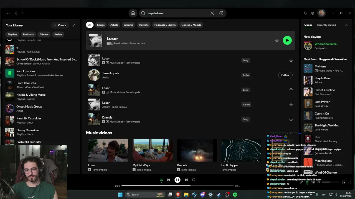Add top result Loser to Liked Songs
355x199 pixels.
pos(277,40)
